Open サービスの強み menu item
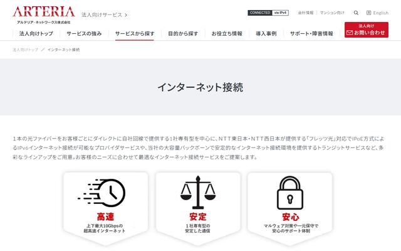 [84, 33]
